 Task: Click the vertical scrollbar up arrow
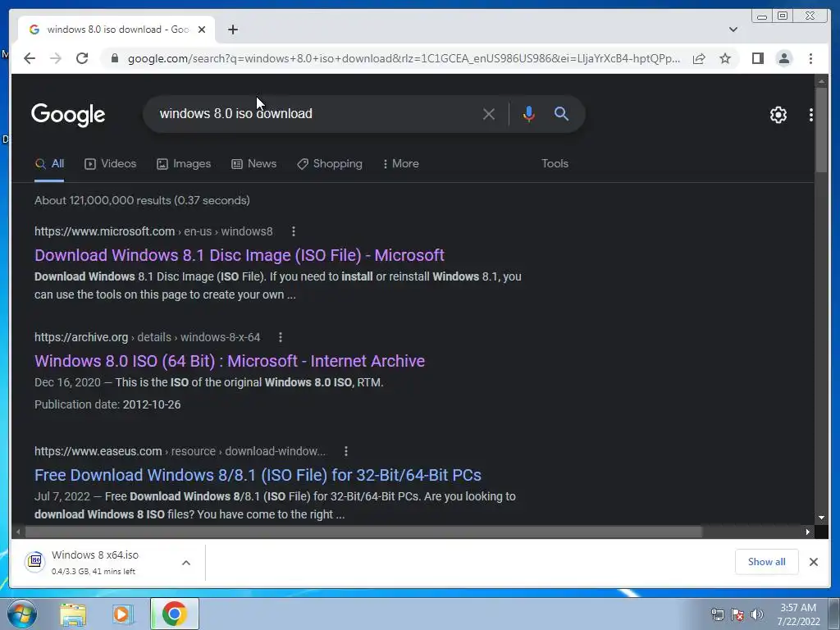[x=821, y=81]
